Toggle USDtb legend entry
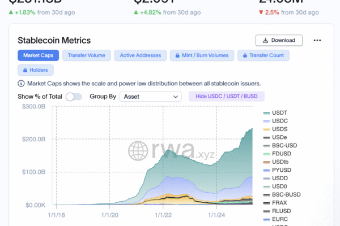The image size is (340, 226). tap(275, 162)
